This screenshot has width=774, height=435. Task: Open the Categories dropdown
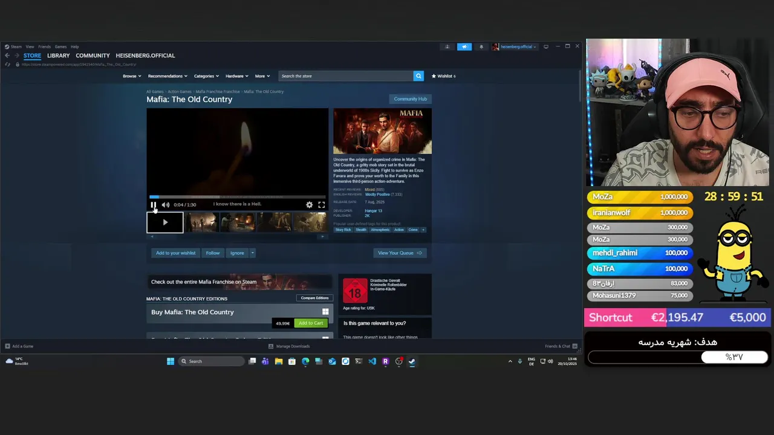pyautogui.click(x=206, y=76)
